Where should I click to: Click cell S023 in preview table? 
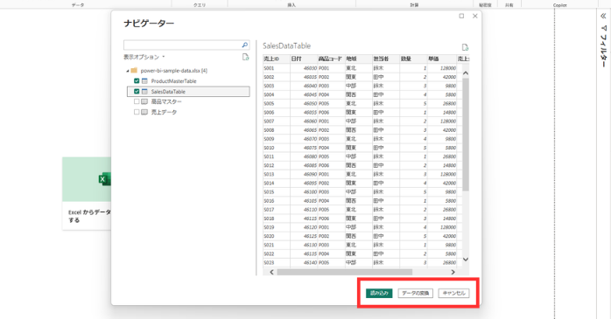(x=277, y=262)
